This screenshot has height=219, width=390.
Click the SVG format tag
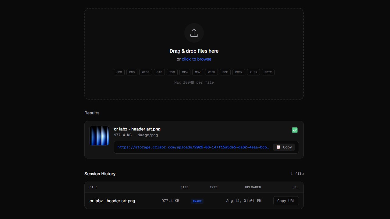pyautogui.click(x=172, y=72)
